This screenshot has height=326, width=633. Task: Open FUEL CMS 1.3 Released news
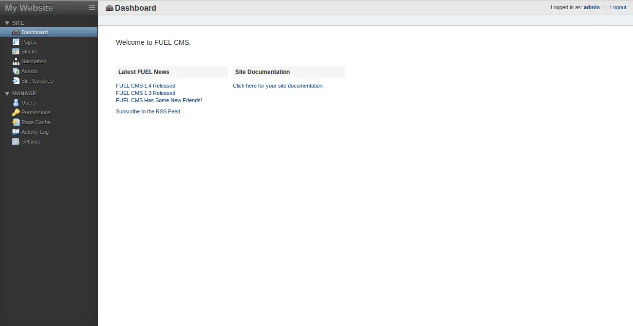pos(146,93)
